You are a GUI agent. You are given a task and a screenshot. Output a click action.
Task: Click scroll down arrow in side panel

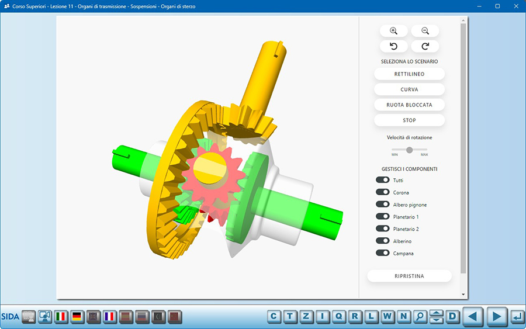click(463, 295)
